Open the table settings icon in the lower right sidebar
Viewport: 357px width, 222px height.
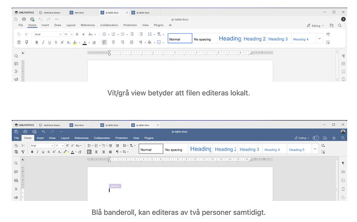(343, 172)
